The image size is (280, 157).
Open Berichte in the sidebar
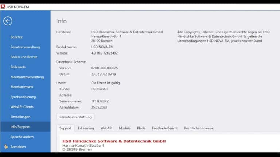tap(16, 37)
